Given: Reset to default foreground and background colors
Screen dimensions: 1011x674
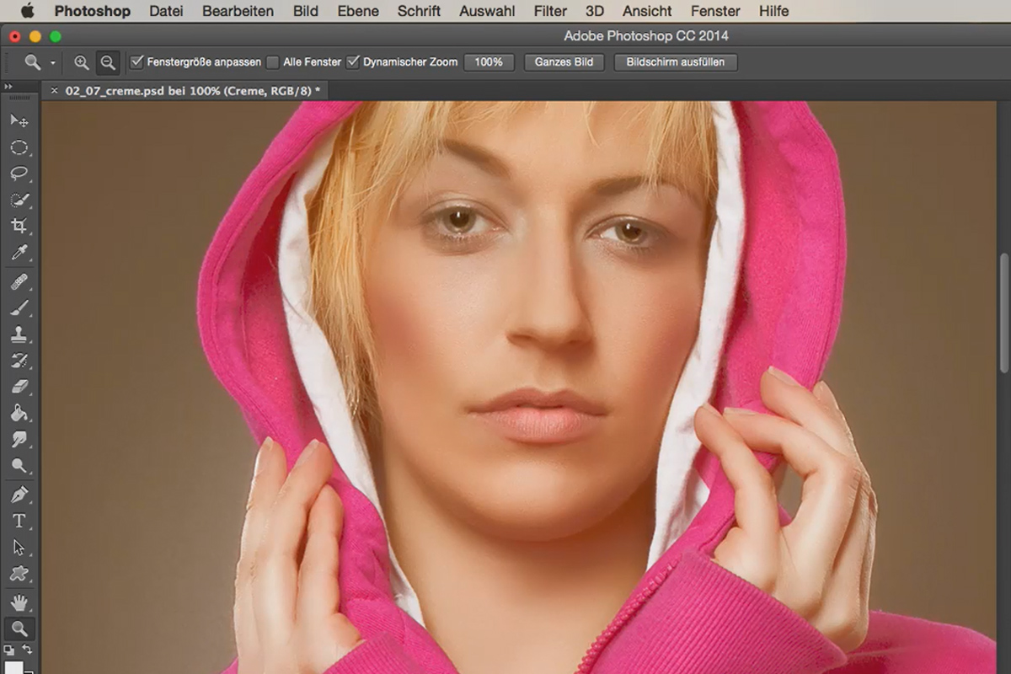Looking at the screenshot, I should 9,650.
